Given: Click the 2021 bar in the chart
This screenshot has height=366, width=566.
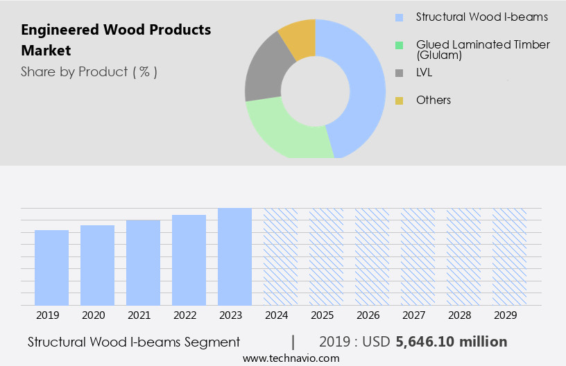Looking at the screenshot, I should tap(143, 263).
